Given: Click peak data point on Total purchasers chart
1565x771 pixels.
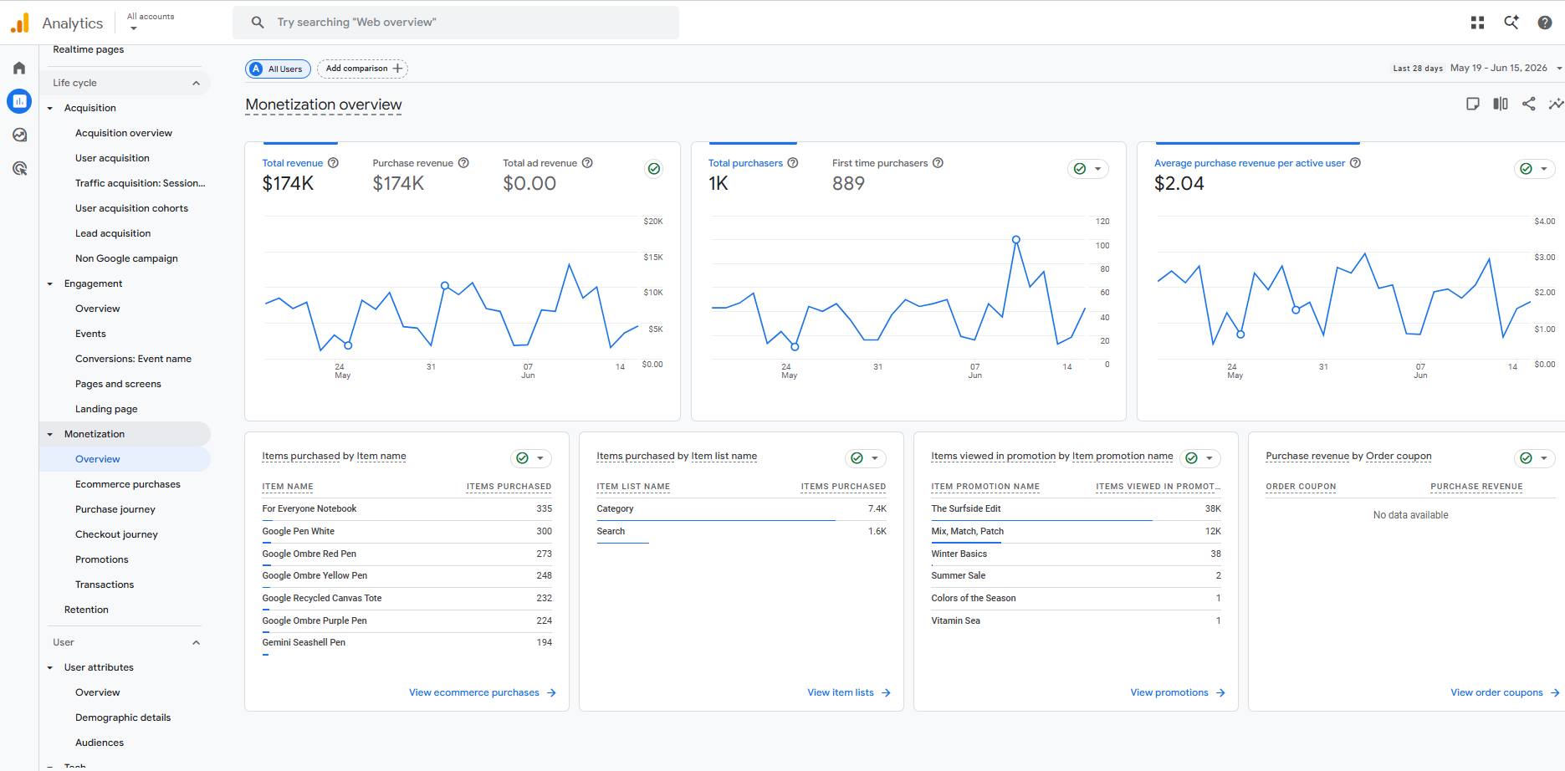Looking at the screenshot, I should (x=1016, y=240).
